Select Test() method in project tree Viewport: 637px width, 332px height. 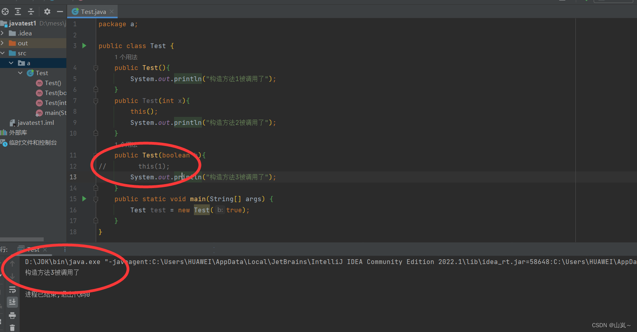[53, 83]
